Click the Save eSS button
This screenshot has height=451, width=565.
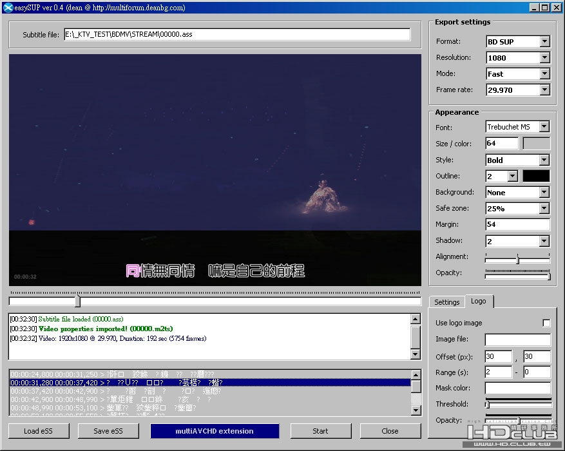[108, 431]
